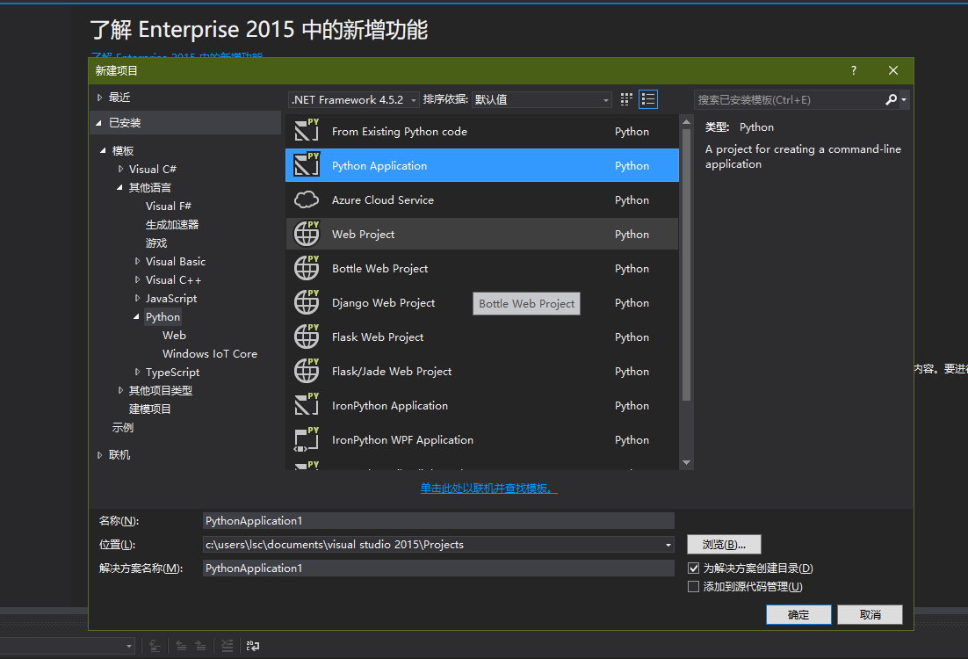Viewport: 968px width, 659px height.
Task: Select Windows IoT Core under Python
Action: [210, 354]
